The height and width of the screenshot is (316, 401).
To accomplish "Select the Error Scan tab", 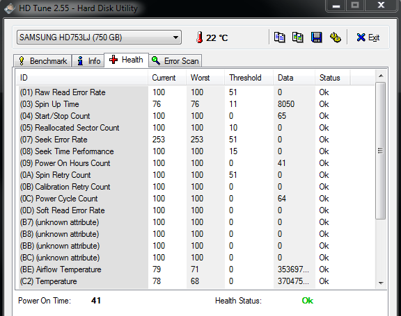I will (x=175, y=61).
